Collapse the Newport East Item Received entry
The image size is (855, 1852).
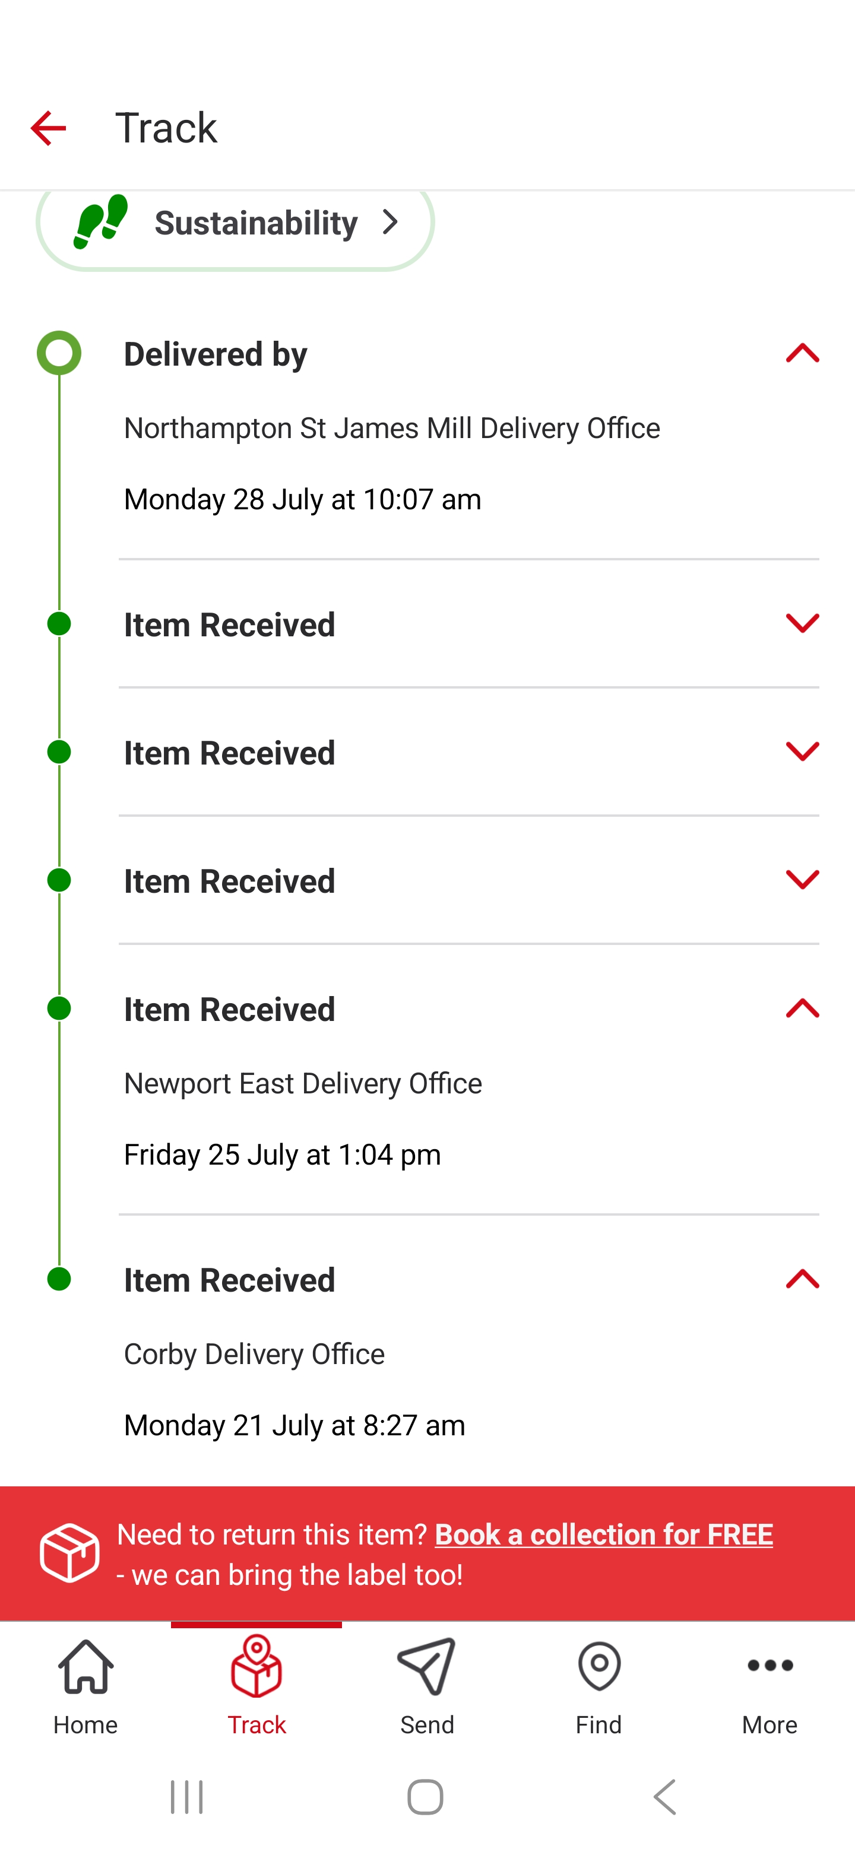click(x=803, y=1008)
